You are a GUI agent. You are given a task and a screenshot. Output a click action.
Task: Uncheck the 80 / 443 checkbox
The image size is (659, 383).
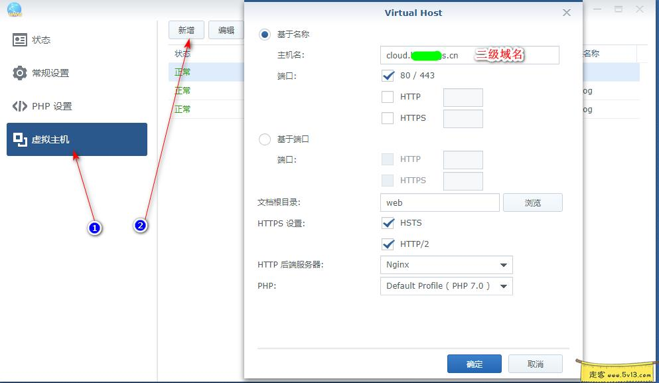[x=388, y=76]
